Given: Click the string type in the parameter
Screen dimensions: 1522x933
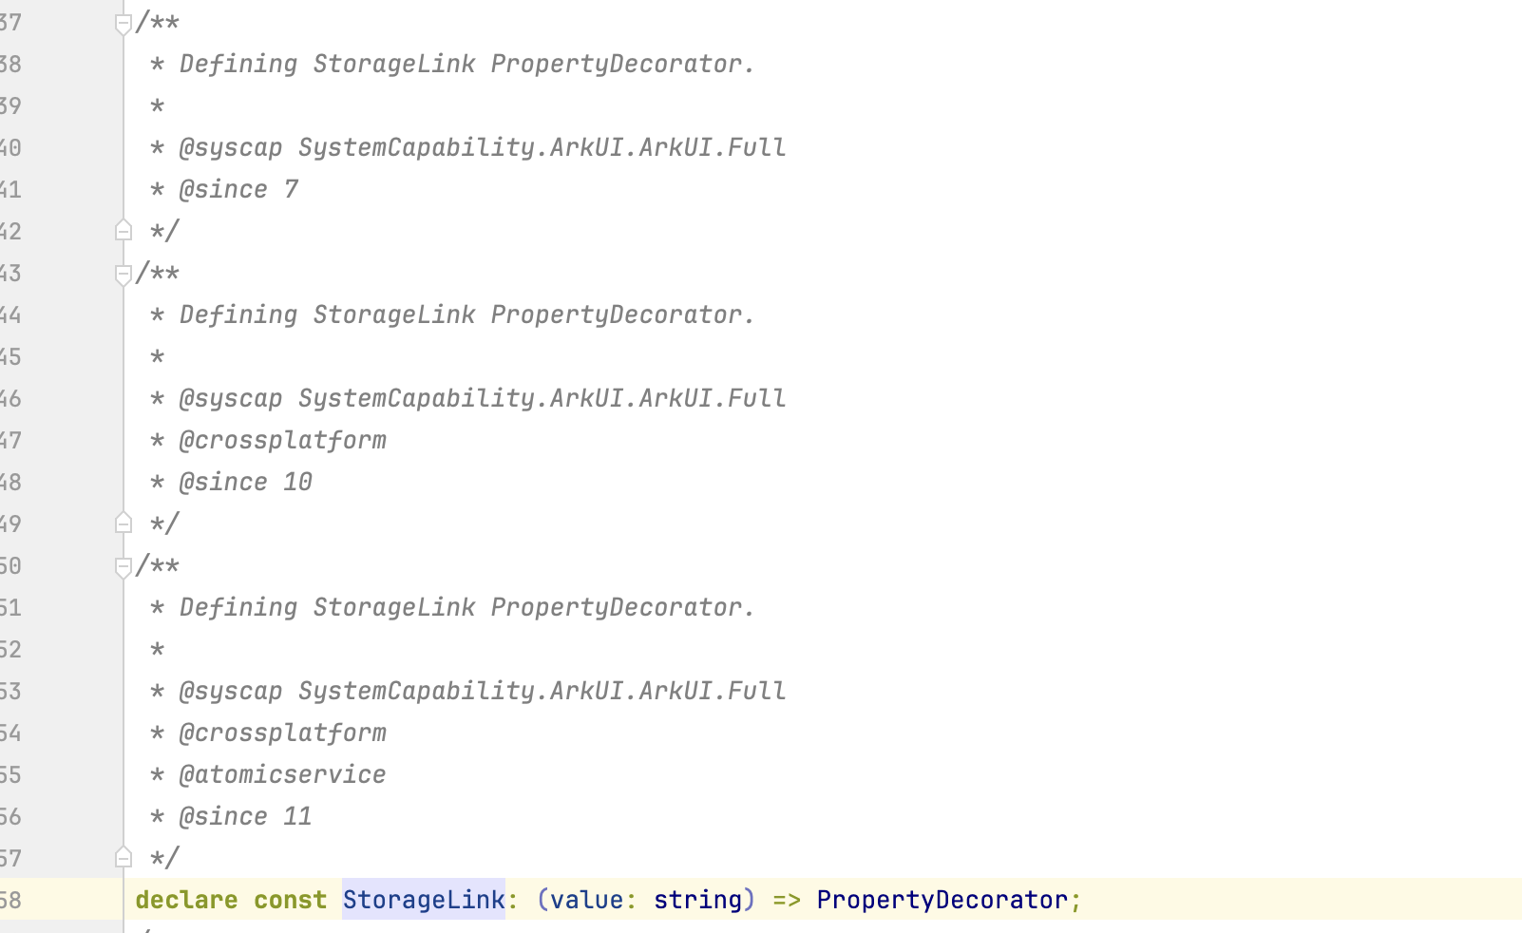Looking at the screenshot, I should coord(697,900).
